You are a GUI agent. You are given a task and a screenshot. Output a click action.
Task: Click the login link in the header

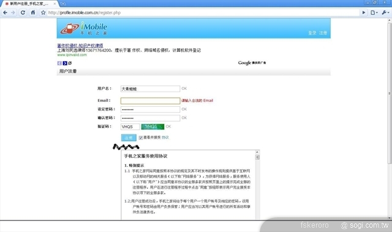coord(312,33)
